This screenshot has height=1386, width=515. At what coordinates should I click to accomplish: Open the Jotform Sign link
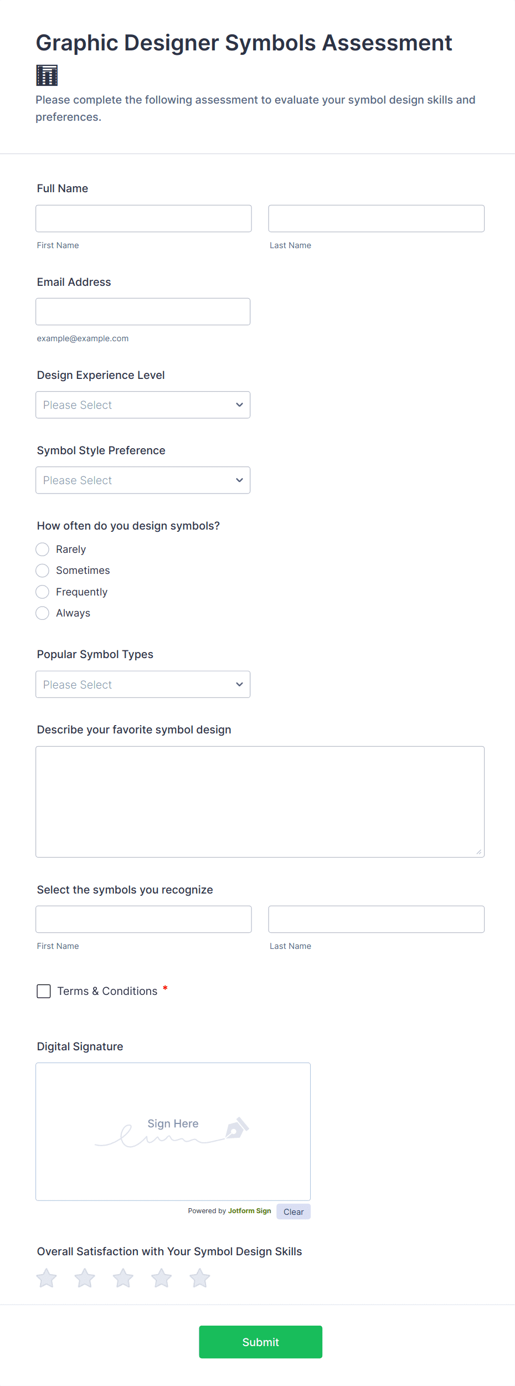[249, 1211]
